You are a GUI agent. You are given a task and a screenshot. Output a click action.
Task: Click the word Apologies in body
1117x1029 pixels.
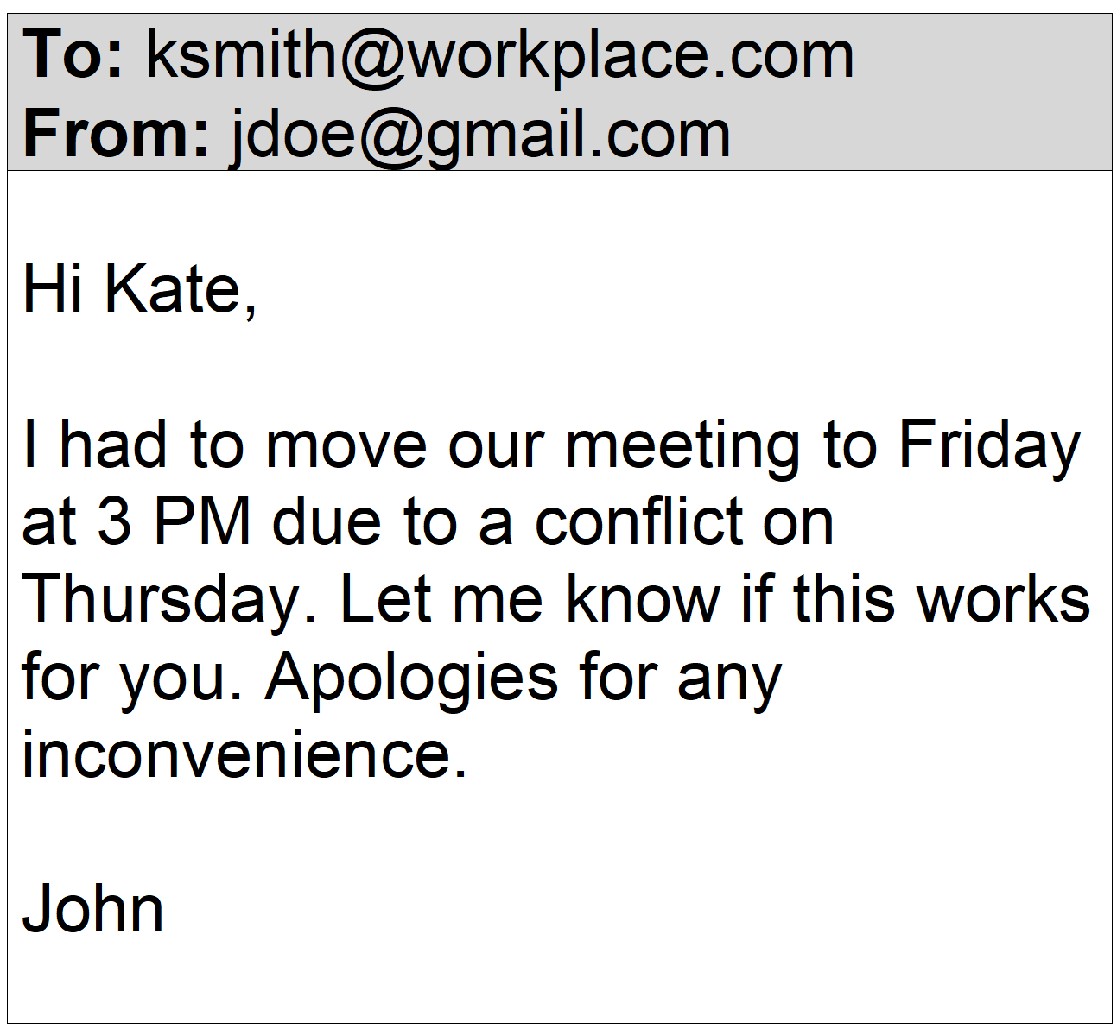412,679
